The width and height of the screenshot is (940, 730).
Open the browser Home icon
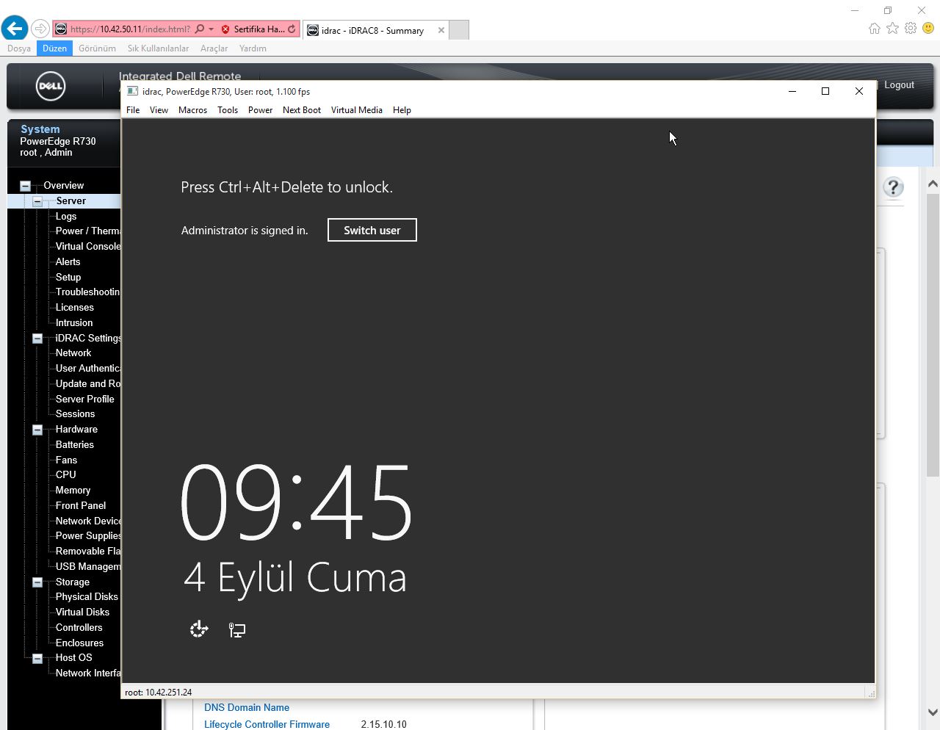tap(874, 29)
